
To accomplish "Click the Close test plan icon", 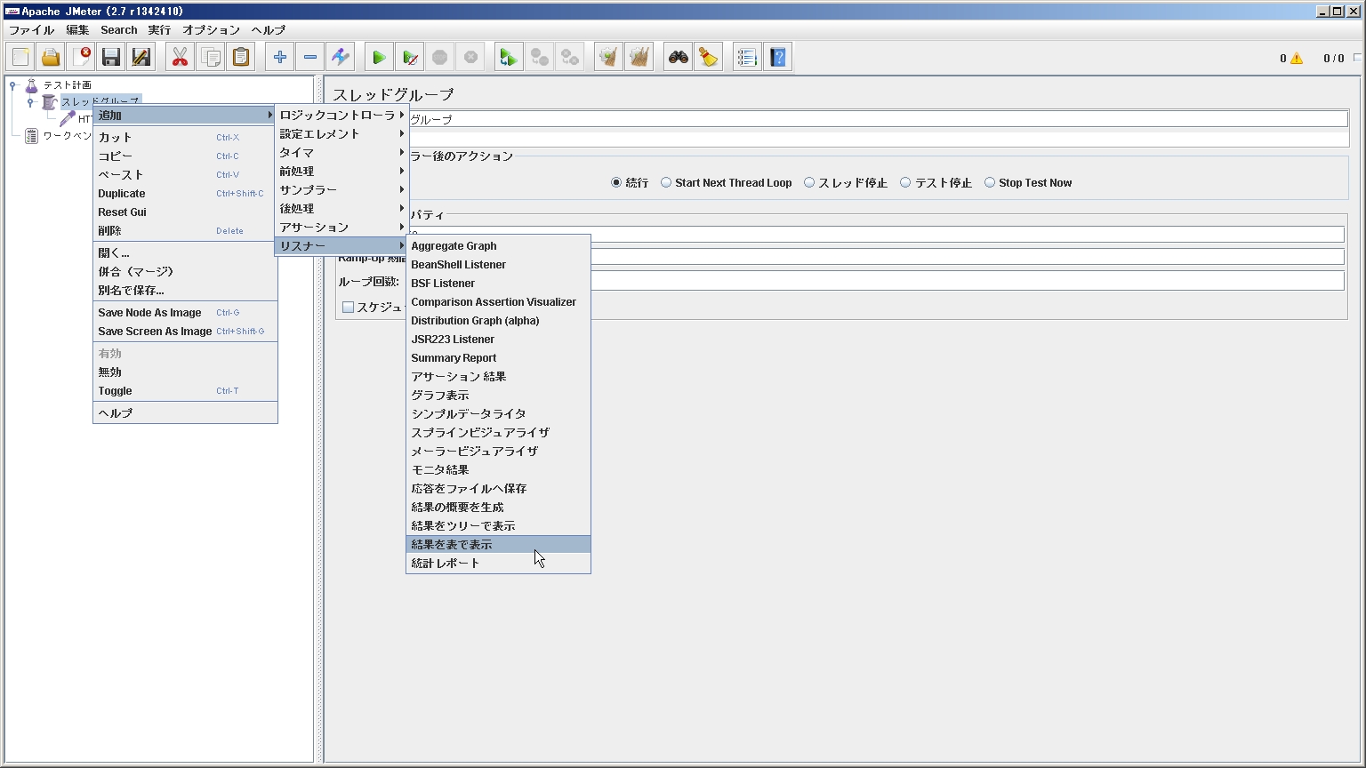I will (x=81, y=58).
